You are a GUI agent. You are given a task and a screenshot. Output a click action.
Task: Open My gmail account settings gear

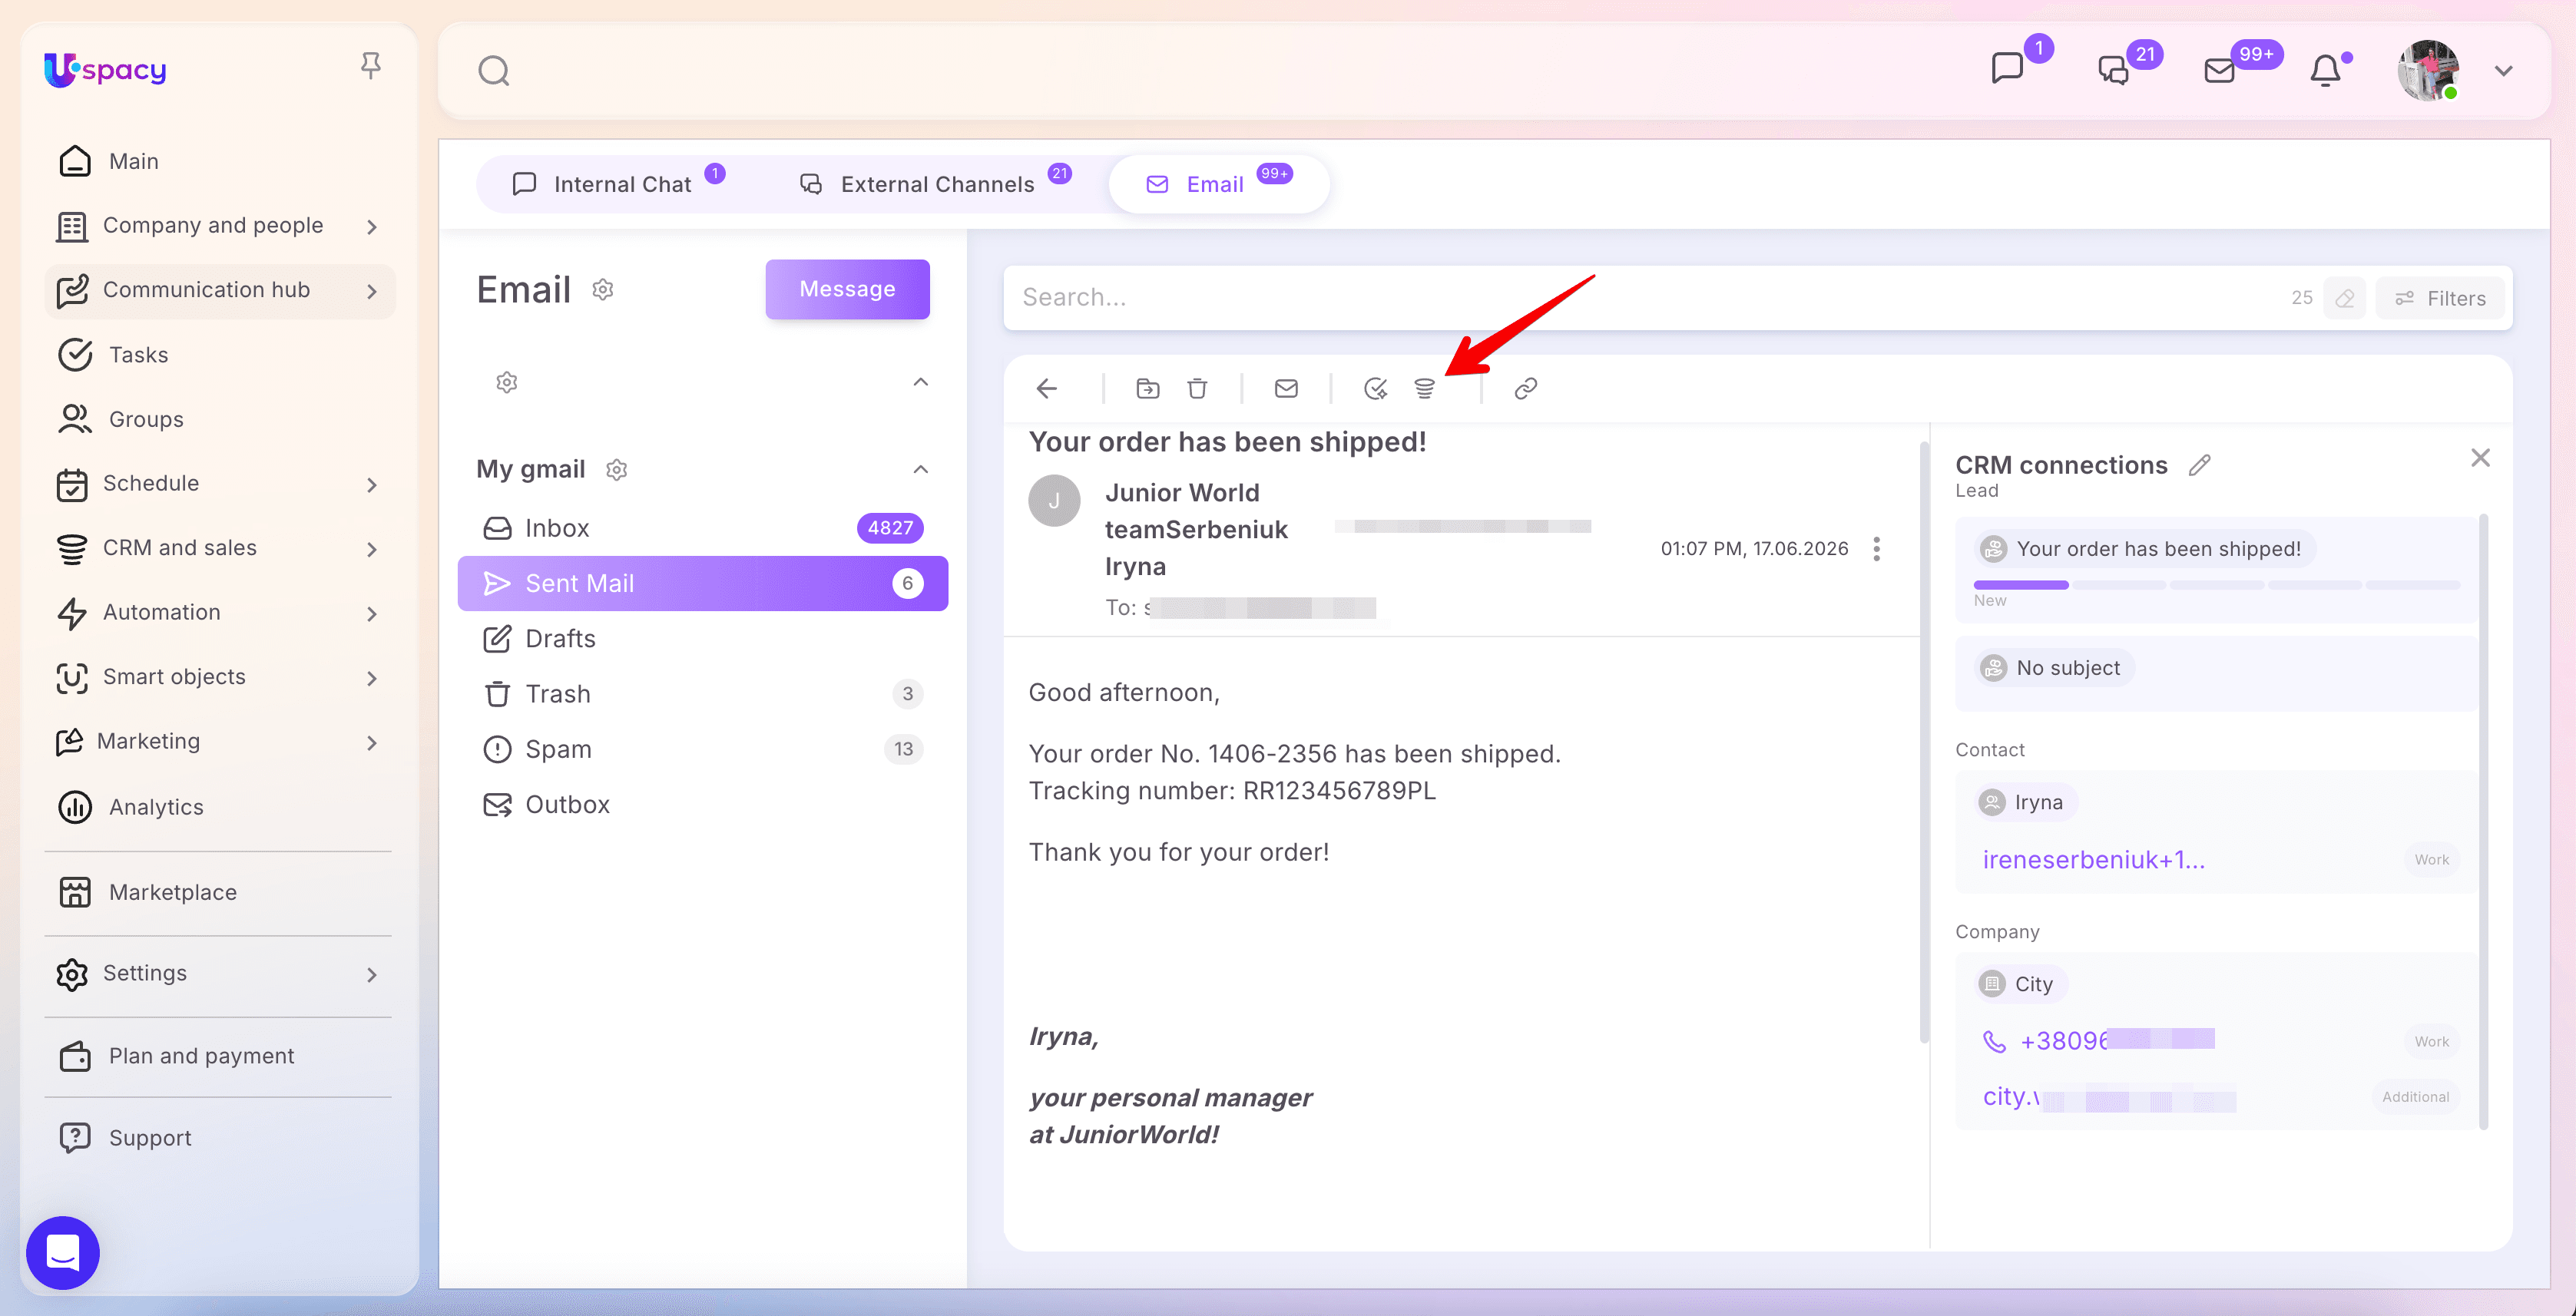617,470
